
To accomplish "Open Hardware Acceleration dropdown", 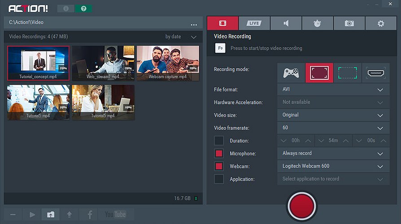I will [x=333, y=102].
